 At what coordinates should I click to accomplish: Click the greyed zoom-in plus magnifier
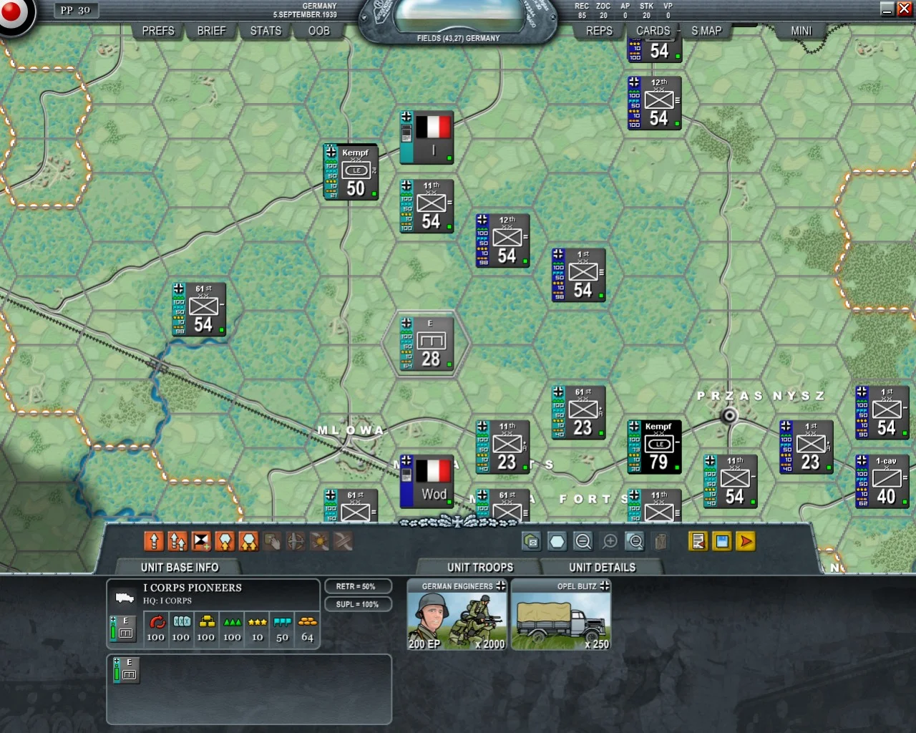pos(610,541)
